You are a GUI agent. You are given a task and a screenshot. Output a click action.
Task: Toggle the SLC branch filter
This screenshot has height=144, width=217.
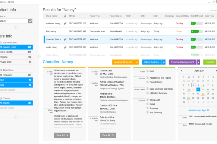pyautogui.click(x=16, y=85)
